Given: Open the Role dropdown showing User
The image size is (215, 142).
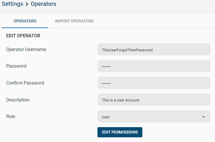Looking at the screenshot, I should pyautogui.click(x=154, y=116).
